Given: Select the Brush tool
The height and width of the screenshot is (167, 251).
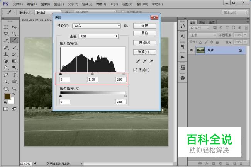Looking at the screenshot, I should pyautogui.click(x=14, y=48).
